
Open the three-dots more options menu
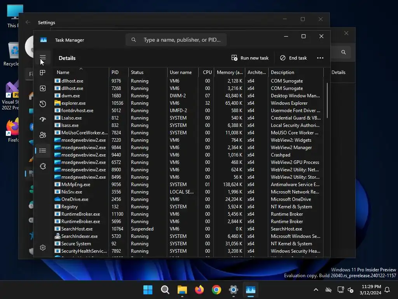[x=320, y=58]
